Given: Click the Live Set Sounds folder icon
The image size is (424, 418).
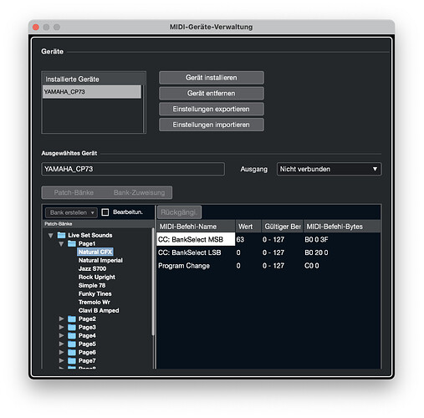Looking at the screenshot, I should point(61,235).
